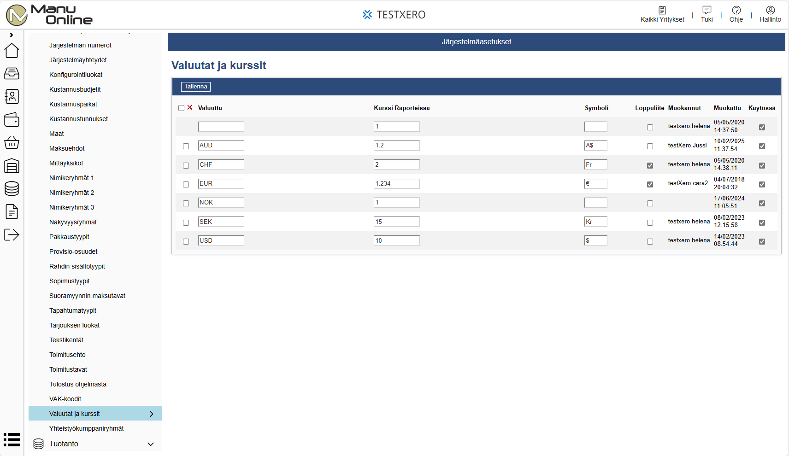Toggle the list menu icon at bottom left
789x456 pixels.
12,439
